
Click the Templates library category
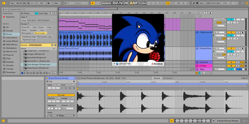[x=11, y=72]
